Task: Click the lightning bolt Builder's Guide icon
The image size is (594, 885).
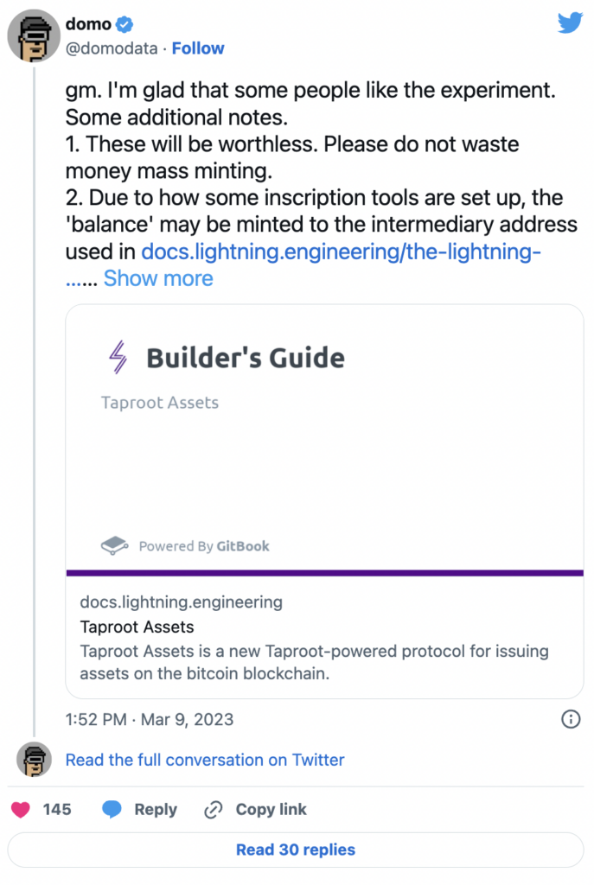Action: (117, 357)
